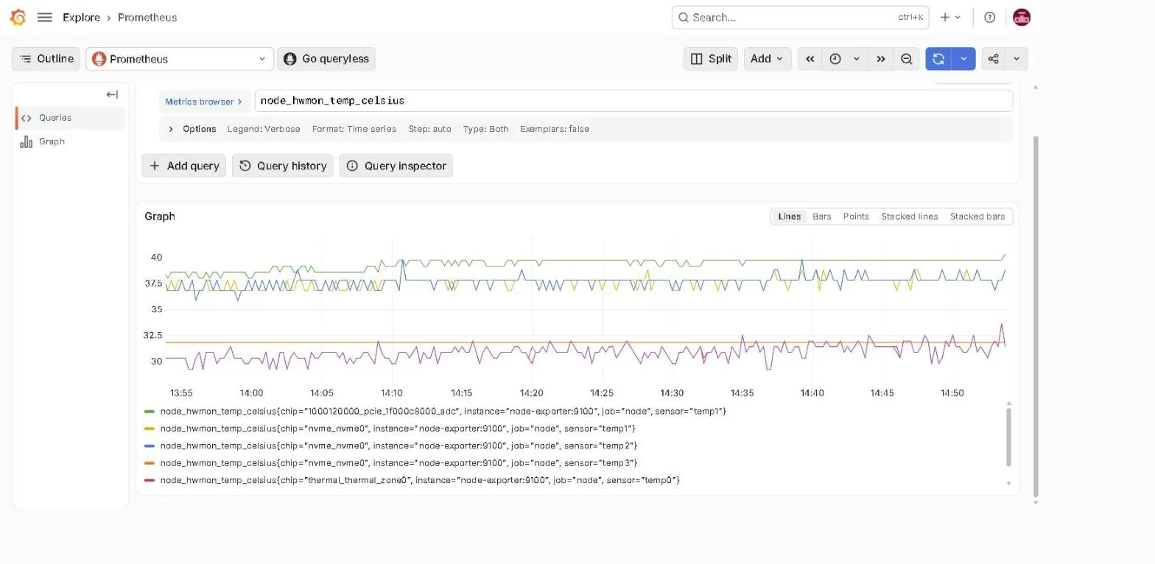Zoom out time range magnifier icon

(907, 59)
